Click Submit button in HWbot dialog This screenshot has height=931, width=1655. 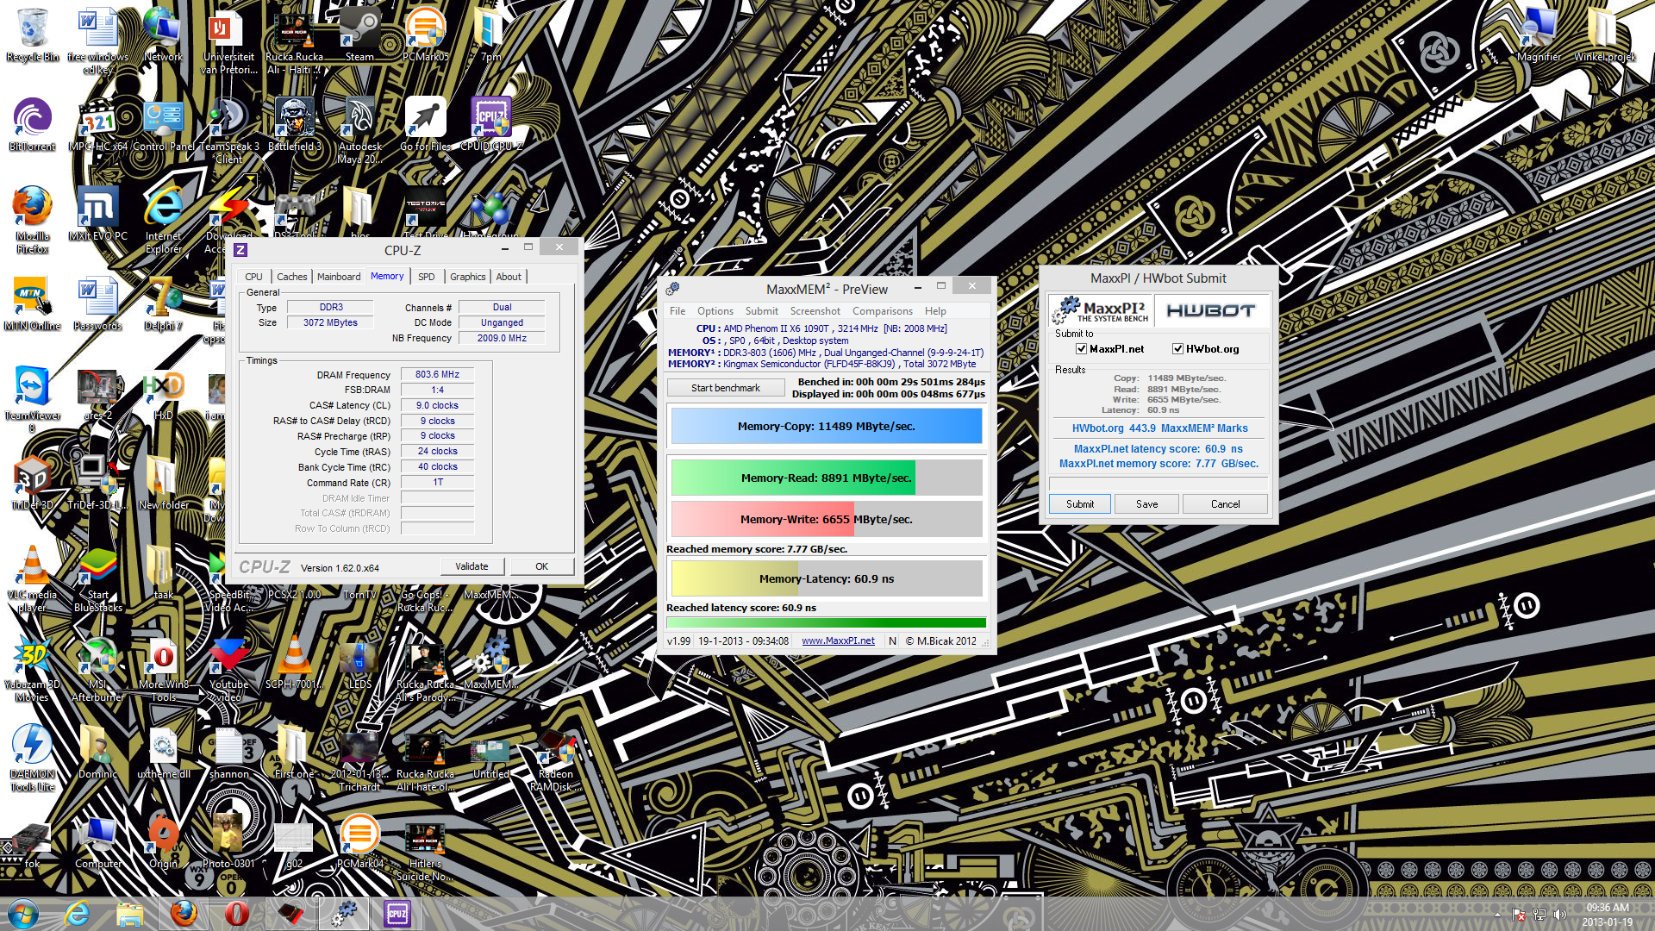[1080, 504]
